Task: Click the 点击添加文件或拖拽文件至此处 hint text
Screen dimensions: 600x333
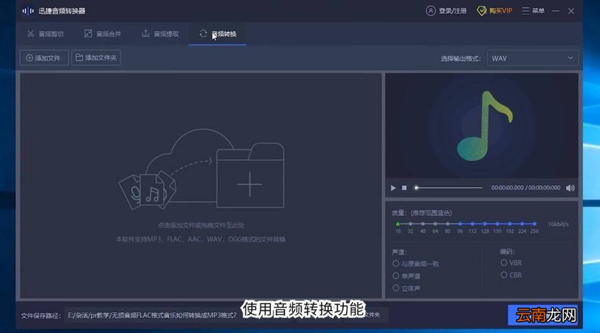Action: (201, 225)
